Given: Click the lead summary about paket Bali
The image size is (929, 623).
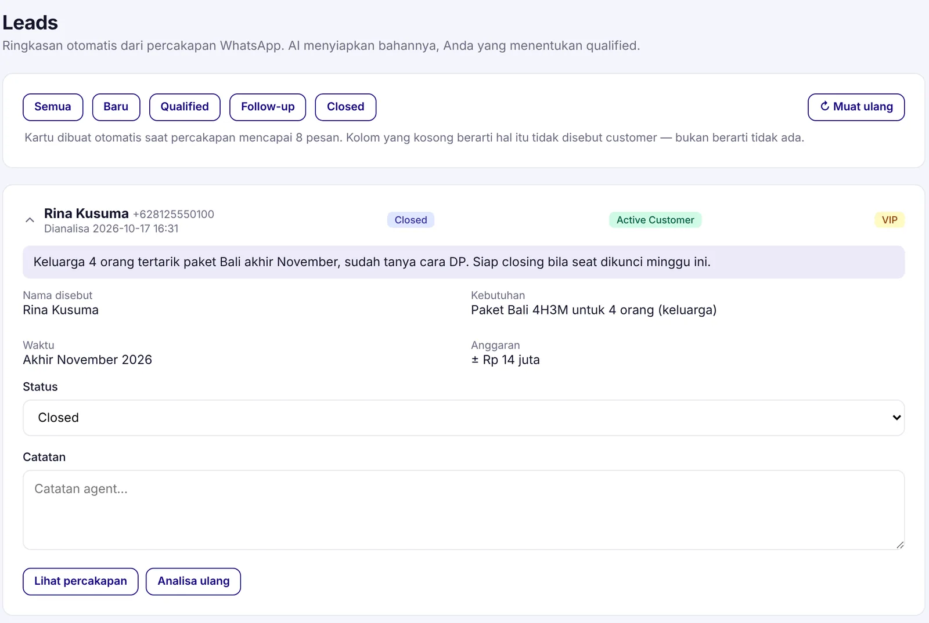Looking at the screenshot, I should 464,262.
